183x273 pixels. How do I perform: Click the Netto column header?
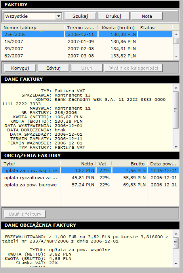[x=78, y=164]
